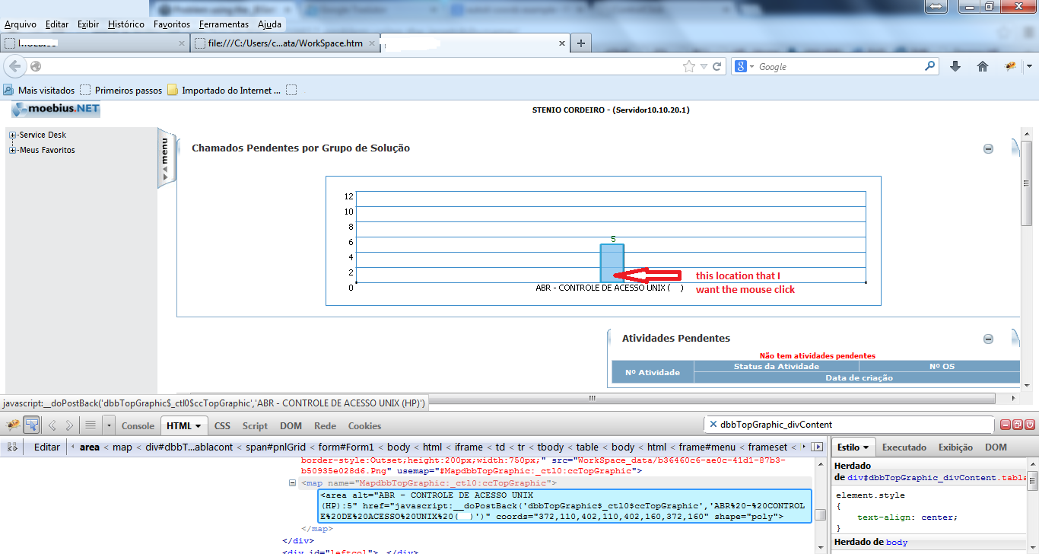Toggle the vertical menu tab handle

tap(166, 158)
